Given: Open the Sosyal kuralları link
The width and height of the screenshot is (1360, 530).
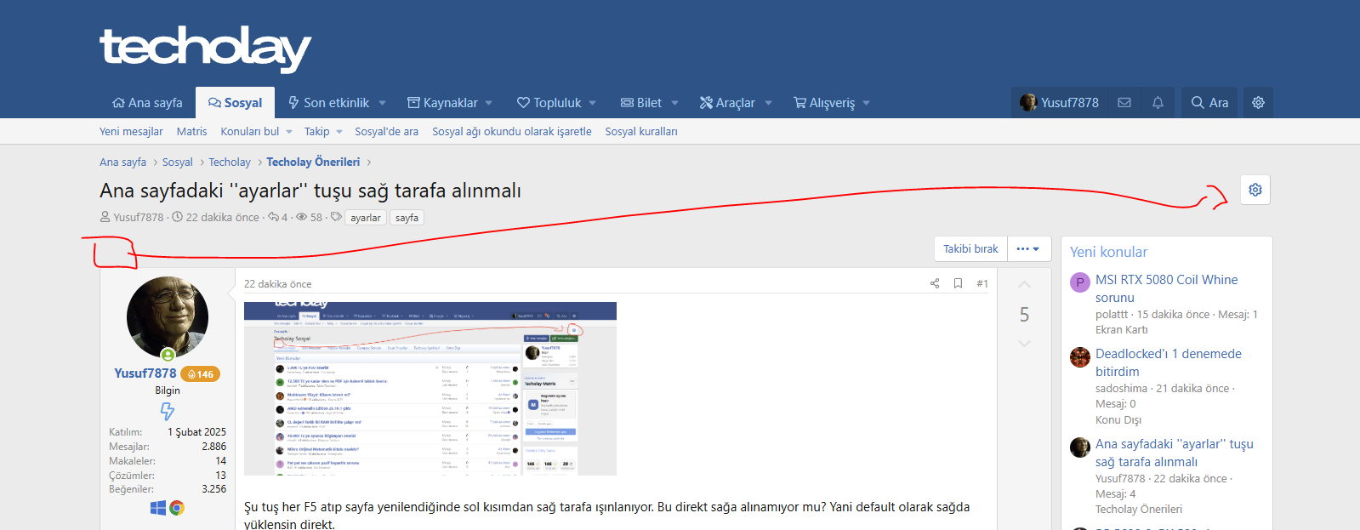Looking at the screenshot, I should [641, 132].
